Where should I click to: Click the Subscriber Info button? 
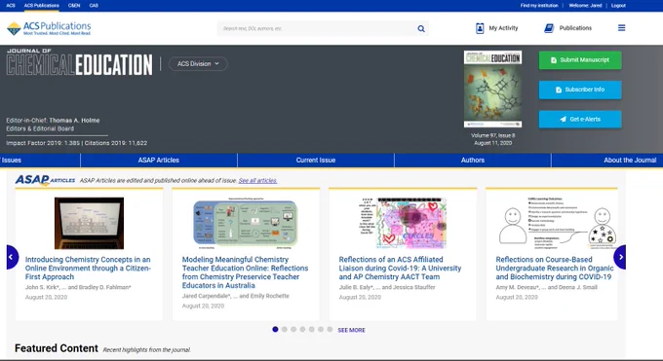tap(580, 90)
